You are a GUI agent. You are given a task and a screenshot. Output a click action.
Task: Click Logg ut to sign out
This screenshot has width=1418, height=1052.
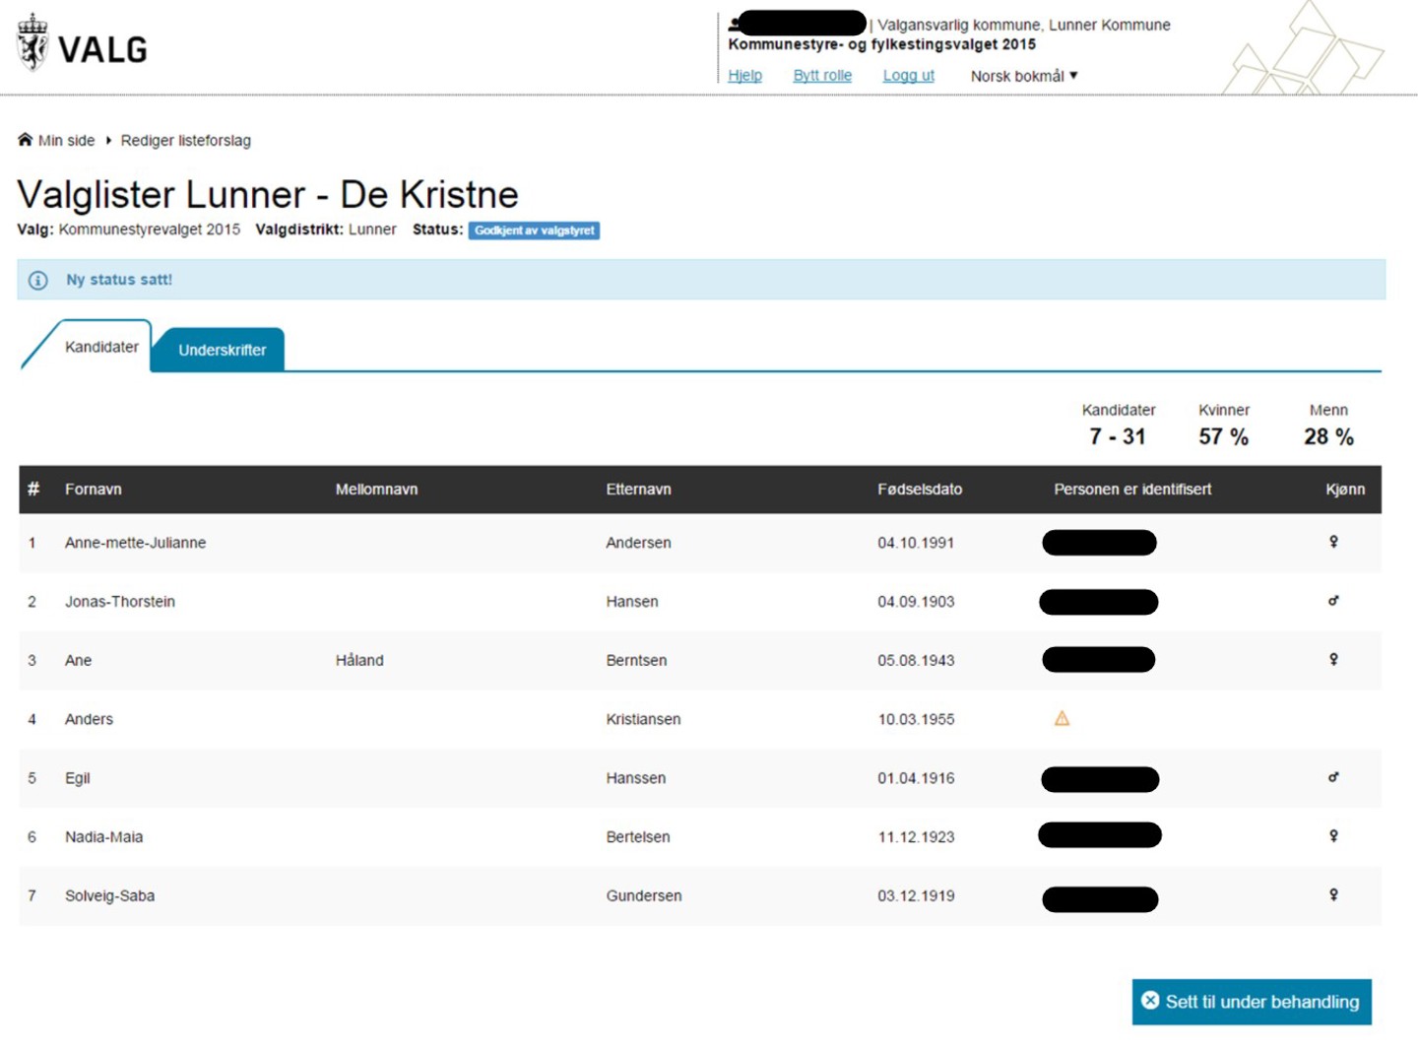[x=908, y=76]
